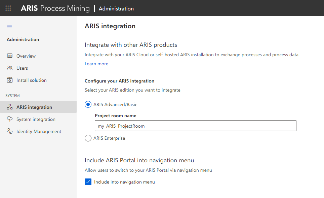This screenshot has width=324, height=198.
Task: Click 'Allow users to switch' description text
Action: [x=148, y=170]
